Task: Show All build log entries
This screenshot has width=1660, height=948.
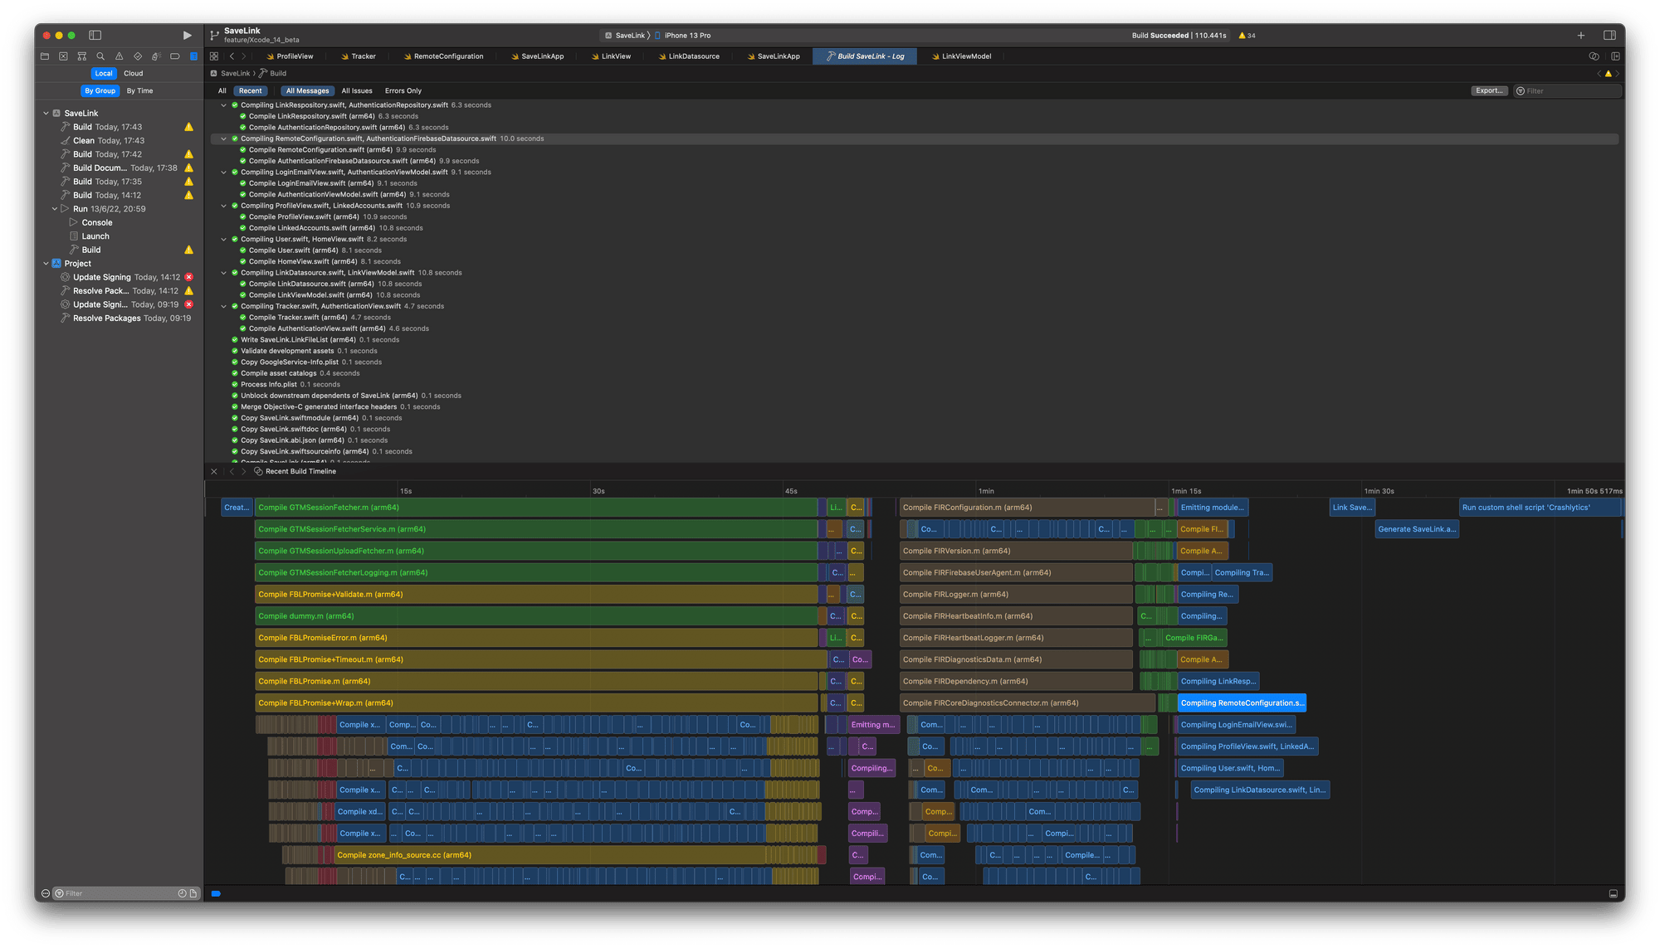Action: tap(222, 91)
